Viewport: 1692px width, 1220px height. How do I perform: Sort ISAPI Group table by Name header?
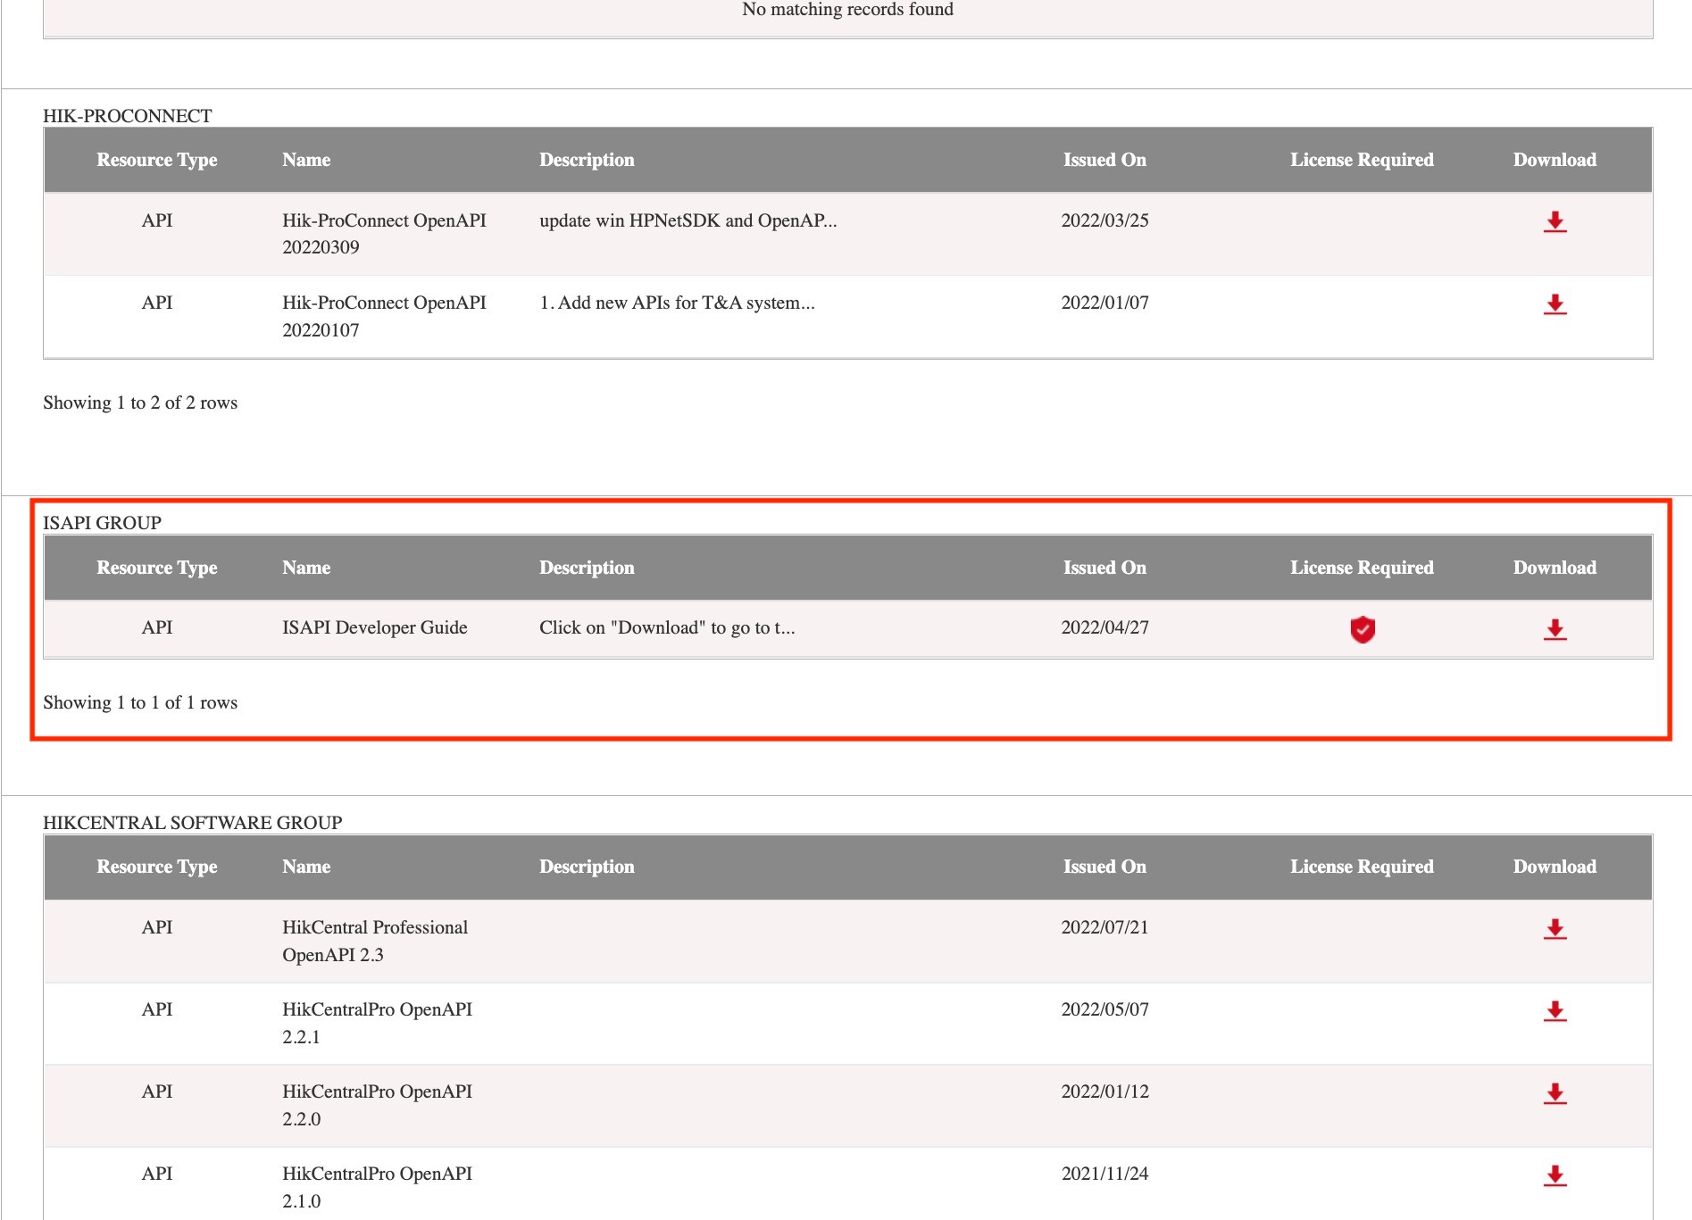coord(306,568)
